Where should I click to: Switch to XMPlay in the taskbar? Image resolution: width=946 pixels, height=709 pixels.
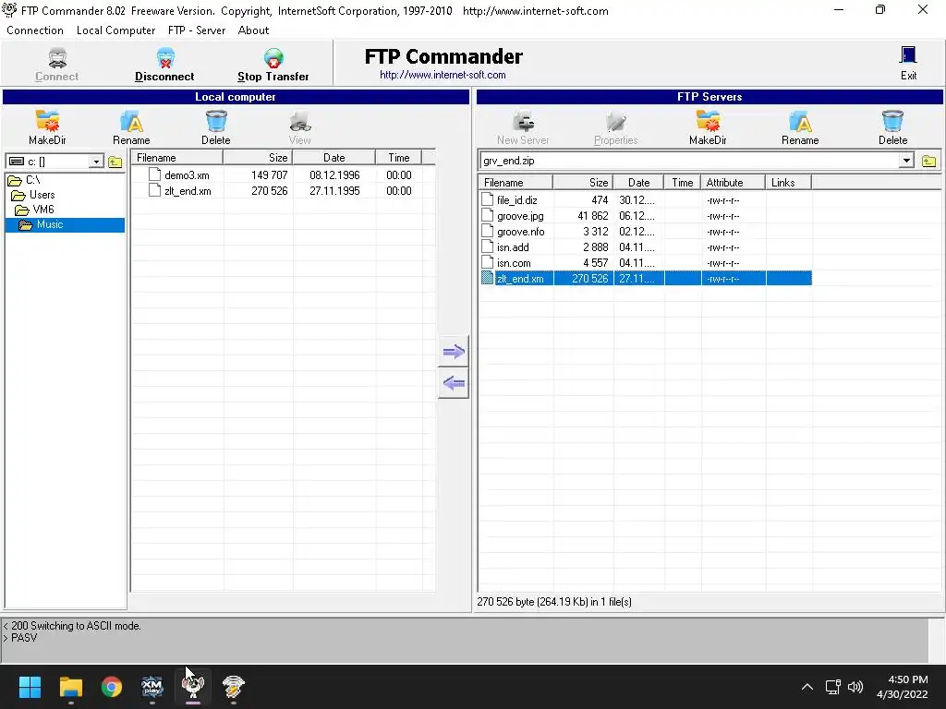[x=152, y=687]
